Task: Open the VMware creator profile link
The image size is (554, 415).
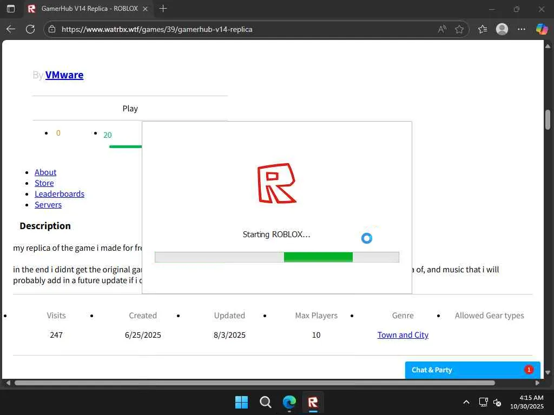Action: (64, 75)
